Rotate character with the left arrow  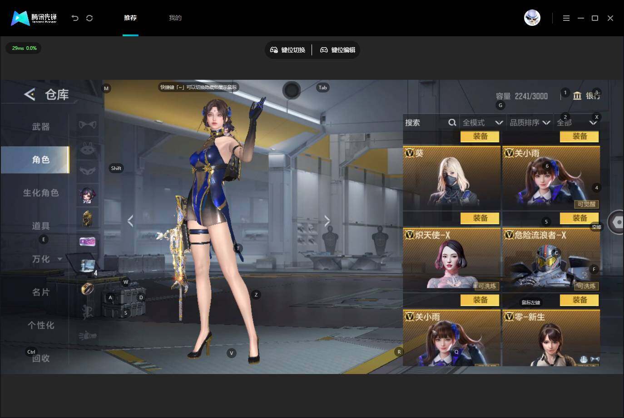pyautogui.click(x=130, y=221)
